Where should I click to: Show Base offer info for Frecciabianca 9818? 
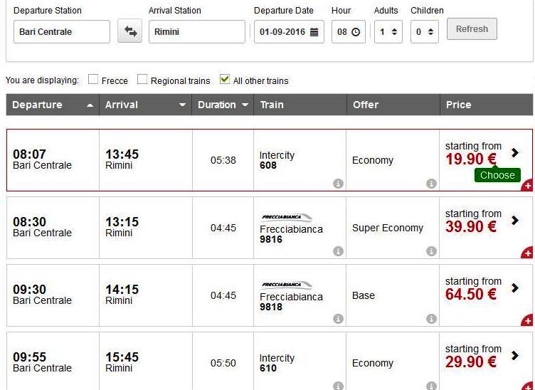coord(431,319)
